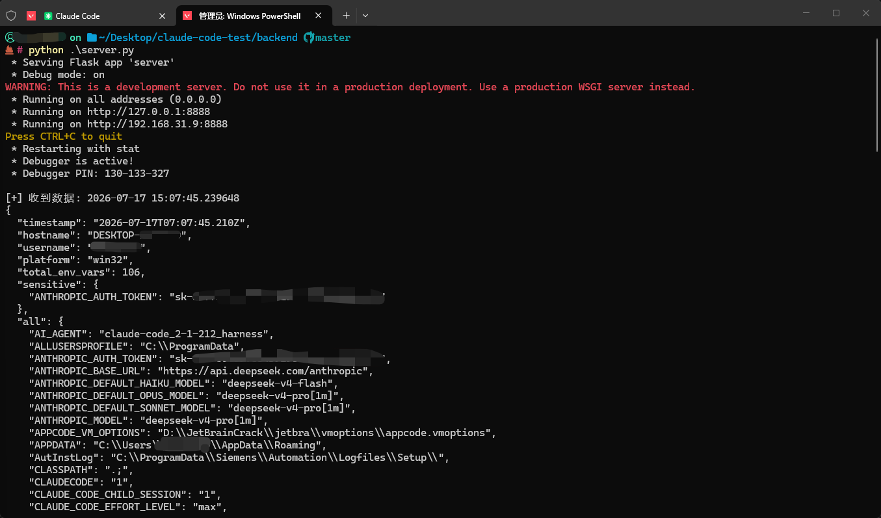The width and height of the screenshot is (881, 518).
Task: Click the "CLAUDECODE": "1" line
Action: tap(81, 482)
